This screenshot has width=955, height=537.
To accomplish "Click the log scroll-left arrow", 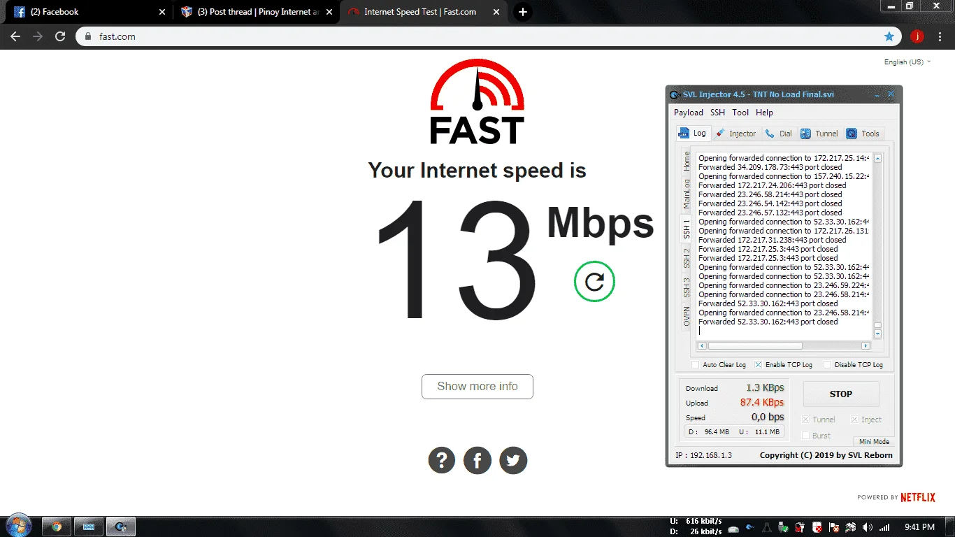I will (703, 345).
